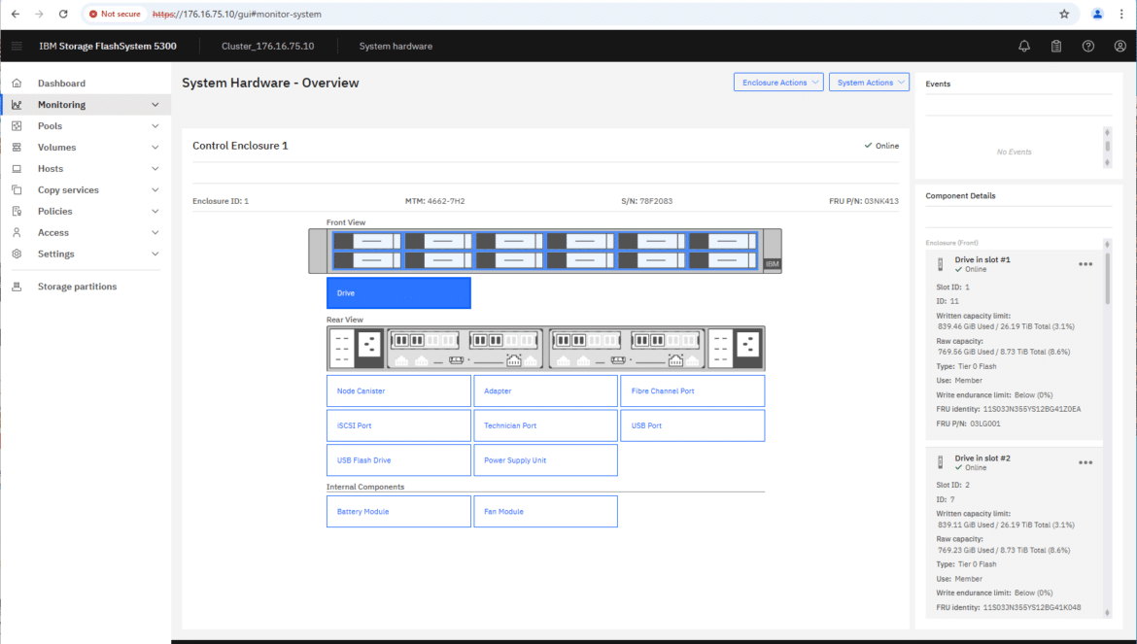Click the Storage partitions icon
The width and height of the screenshot is (1137, 644).
click(x=17, y=287)
